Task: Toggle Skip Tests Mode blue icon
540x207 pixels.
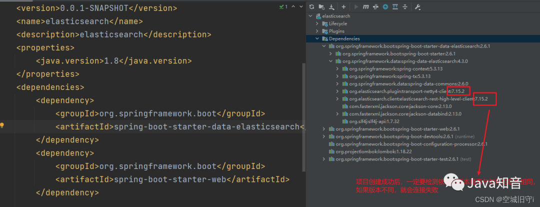Action: pyautogui.click(x=385, y=7)
